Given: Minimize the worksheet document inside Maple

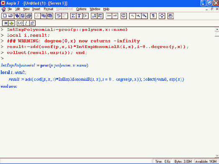Looking at the screenshot, I should 207,9.
